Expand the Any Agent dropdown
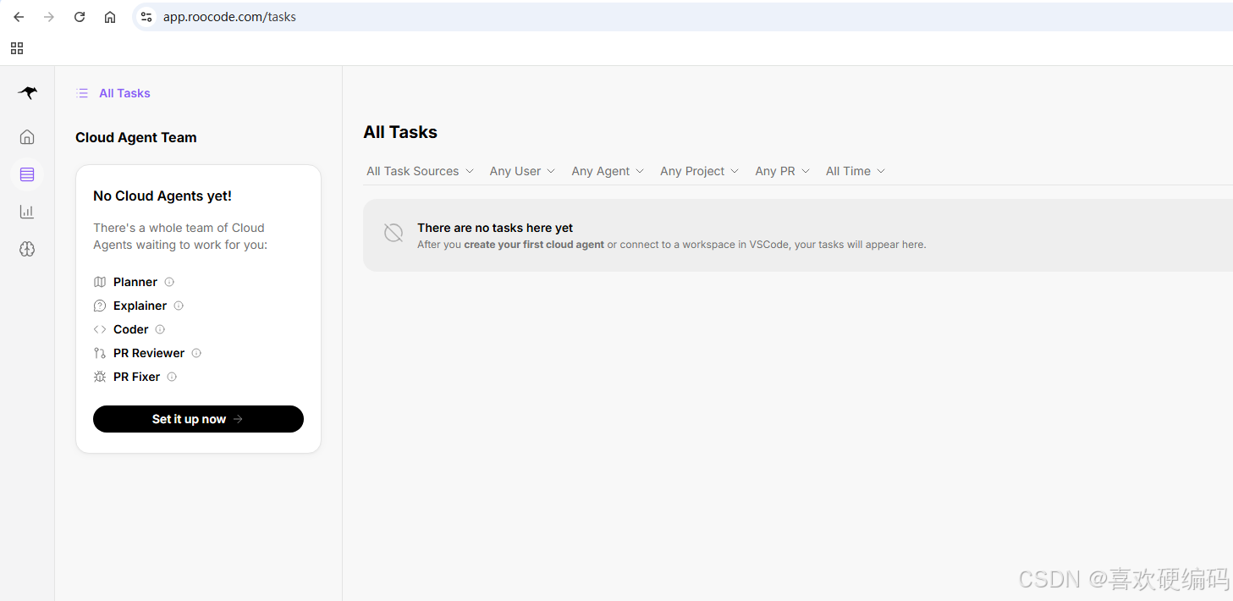This screenshot has height=601, width=1233. [x=608, y=171]
